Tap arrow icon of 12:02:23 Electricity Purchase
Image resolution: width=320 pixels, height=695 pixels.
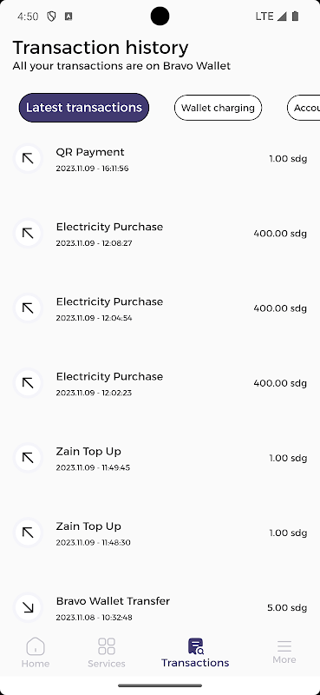point(28,383)
